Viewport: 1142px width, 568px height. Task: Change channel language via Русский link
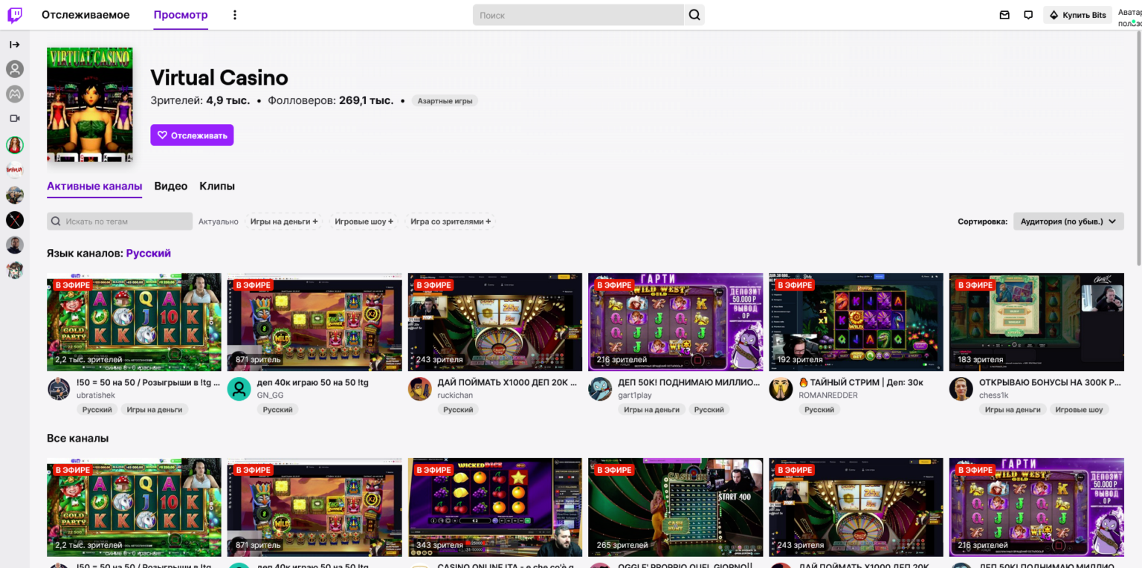coord(149,254)
